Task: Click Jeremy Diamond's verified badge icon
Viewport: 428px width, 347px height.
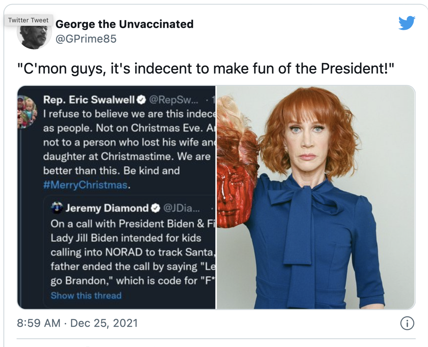Action: pos(155,208)
